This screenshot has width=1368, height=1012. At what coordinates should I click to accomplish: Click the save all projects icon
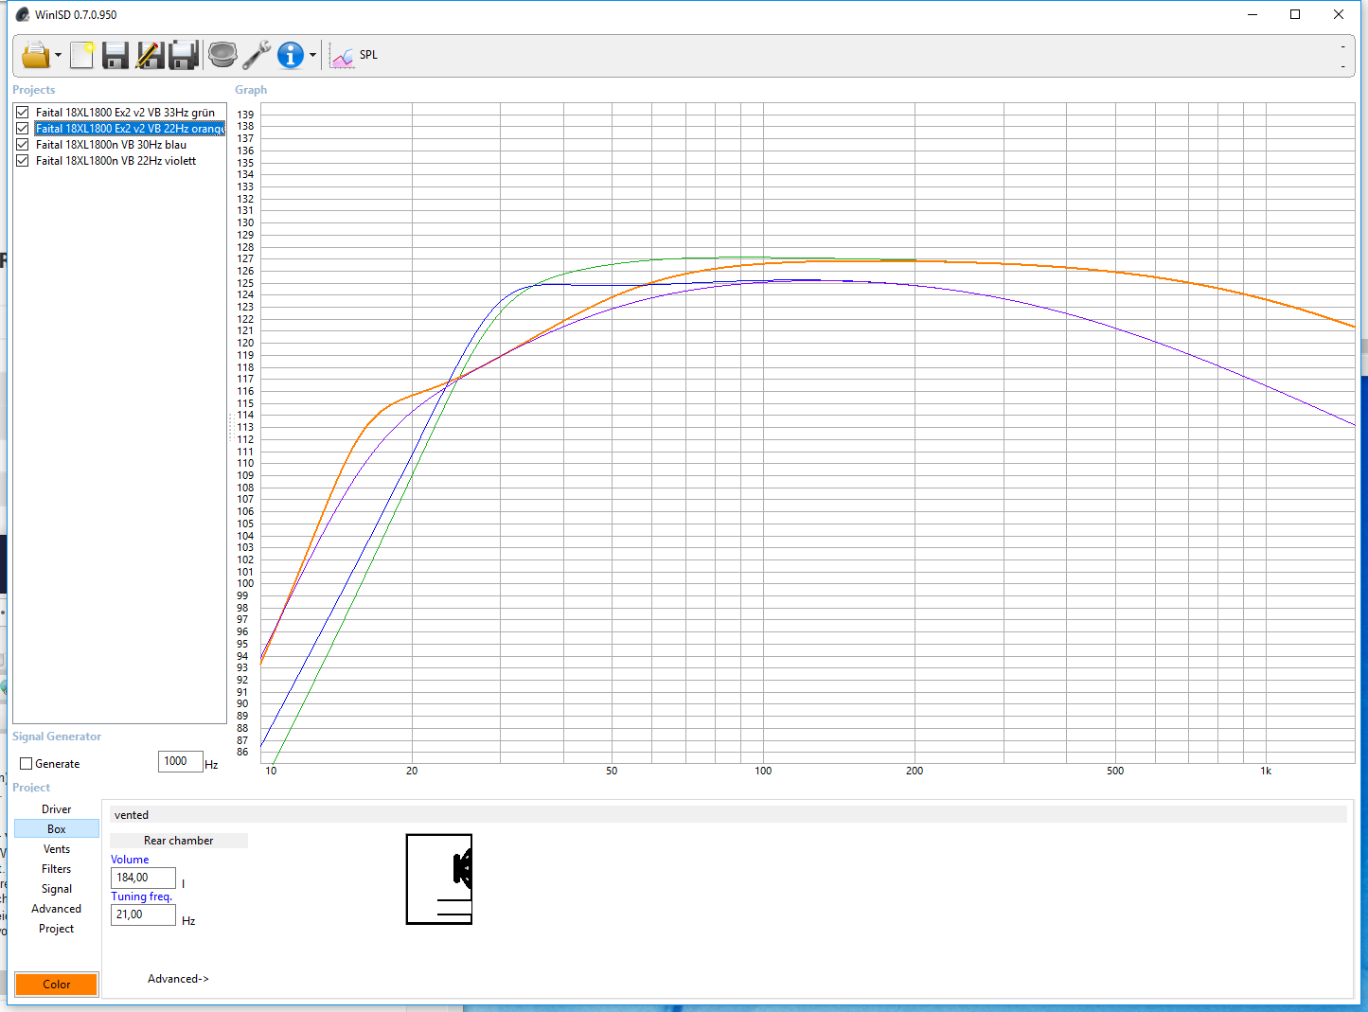coord(184,55)
